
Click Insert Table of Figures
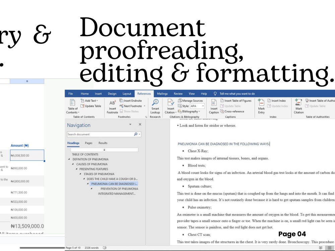[236, 100]
